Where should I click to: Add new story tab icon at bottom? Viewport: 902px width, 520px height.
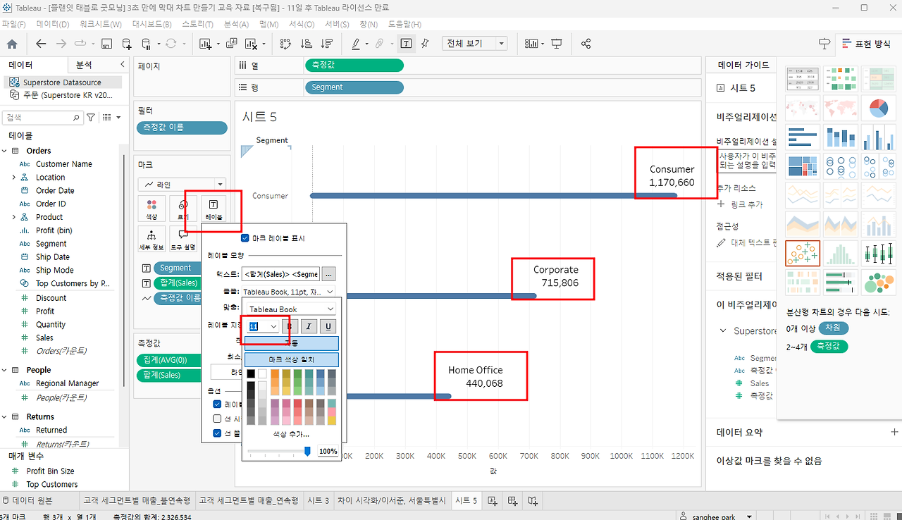tap(533, 500)
